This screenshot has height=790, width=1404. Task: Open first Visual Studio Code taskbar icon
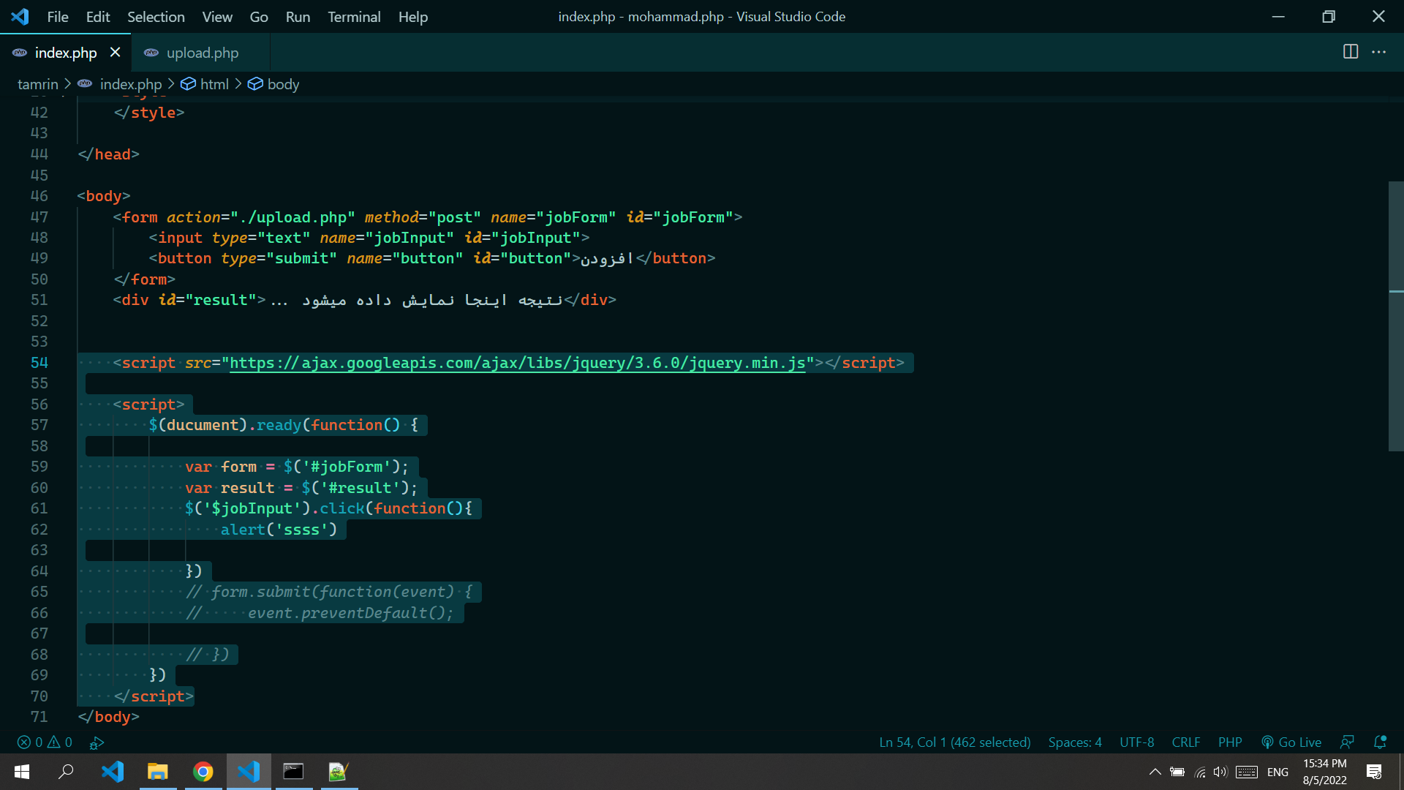pyautogui.click(x=113, y=772)
